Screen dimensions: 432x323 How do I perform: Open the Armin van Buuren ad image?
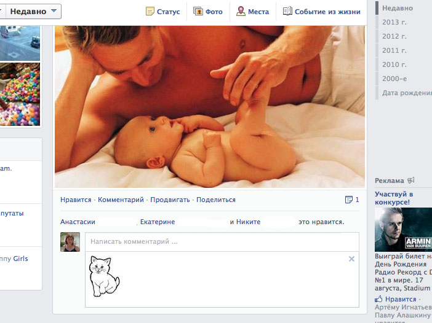pyautogui.click(x=403, y=230)
